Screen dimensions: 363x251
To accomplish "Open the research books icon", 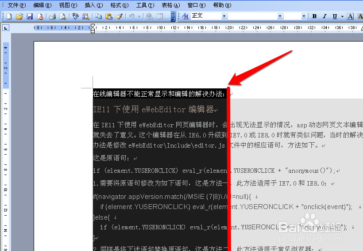I will pyautogui.click(x=85, y=16).
